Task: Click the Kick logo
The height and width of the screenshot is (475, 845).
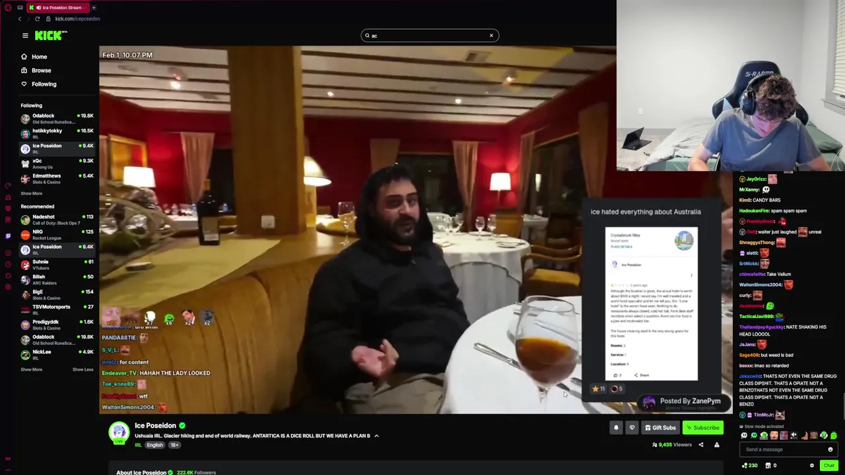Action: pyautogui.click(x=51, y=36)
